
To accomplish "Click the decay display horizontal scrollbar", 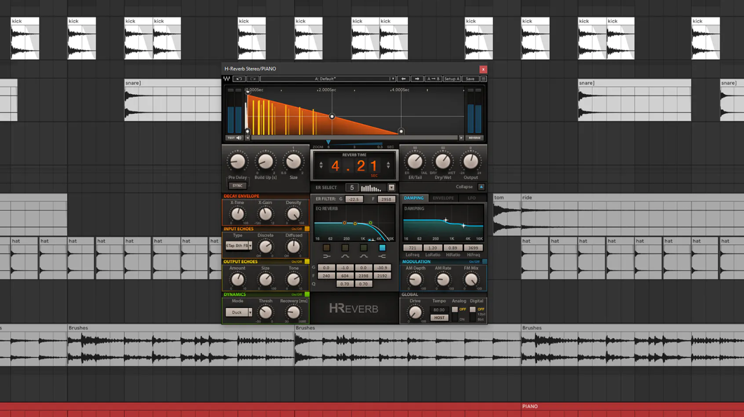I will point(354,138).
